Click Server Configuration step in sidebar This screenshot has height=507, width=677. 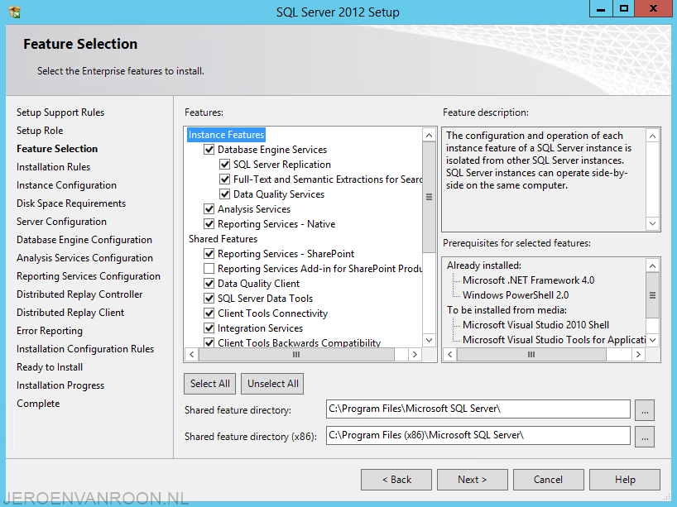(62, 222)
